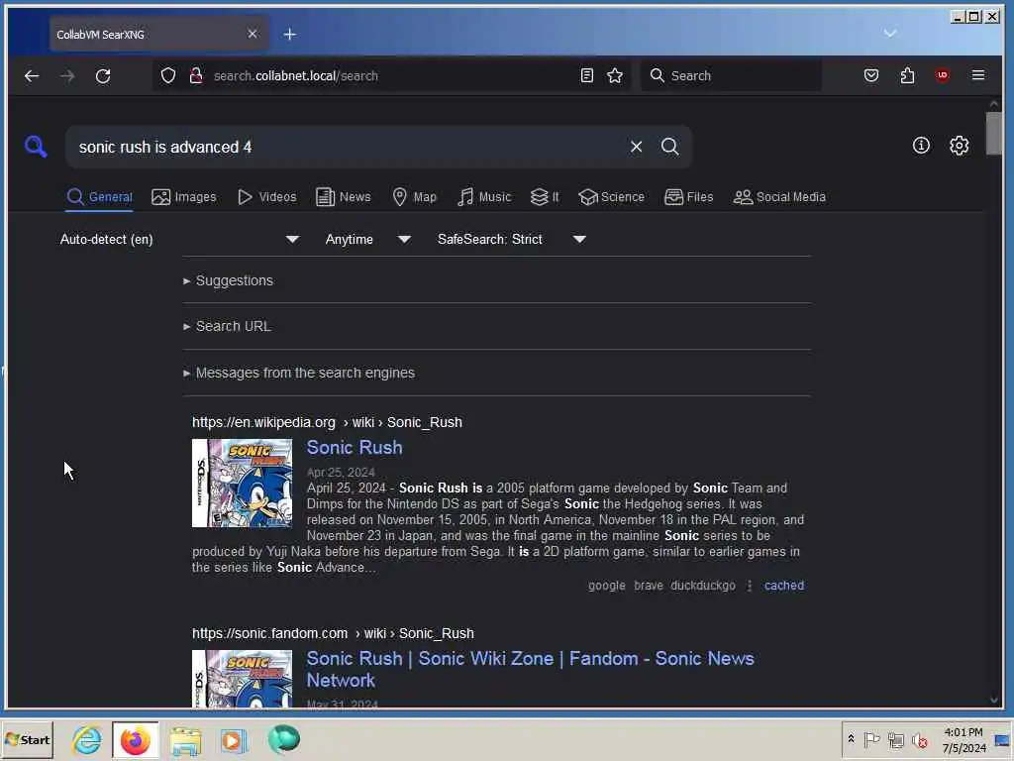Go back to the previous page
Screen dimensions: 1014x761
pos(32,75)
